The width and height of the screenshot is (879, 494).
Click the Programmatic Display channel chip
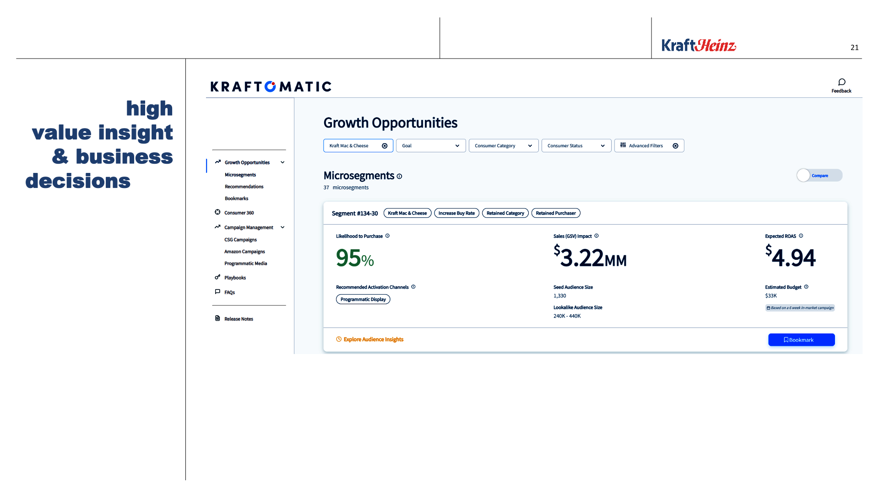click(363, 300)
